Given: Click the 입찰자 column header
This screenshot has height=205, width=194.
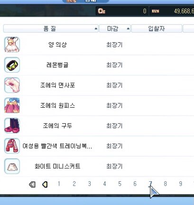Looking at the screenshot, I should click(157, 28).
